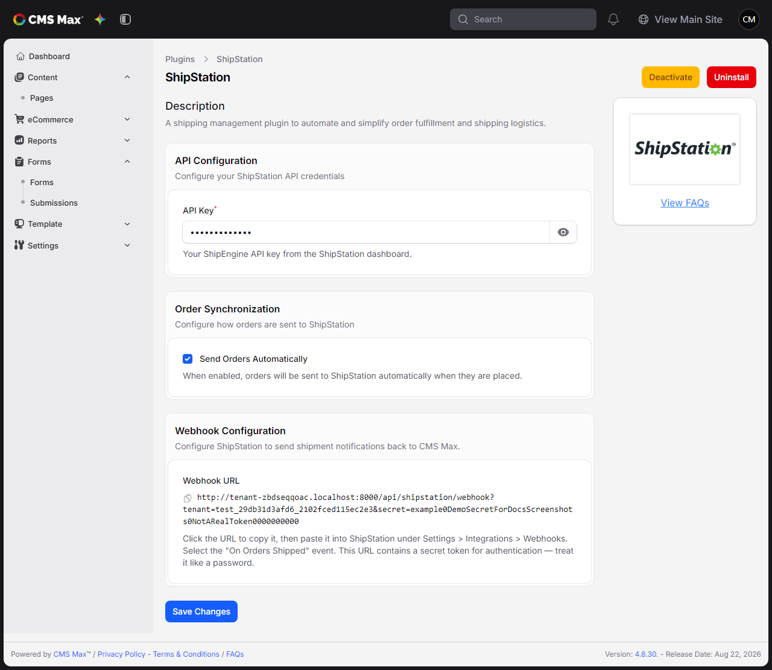Click the Dashboard home icon

coord(21,56)
